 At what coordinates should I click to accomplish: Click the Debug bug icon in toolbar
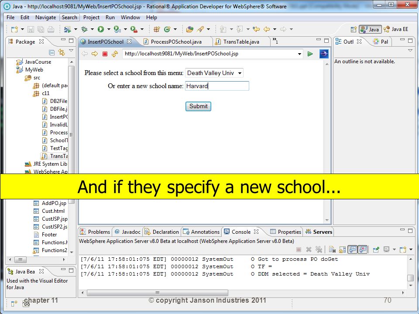(x=84, y=29)
